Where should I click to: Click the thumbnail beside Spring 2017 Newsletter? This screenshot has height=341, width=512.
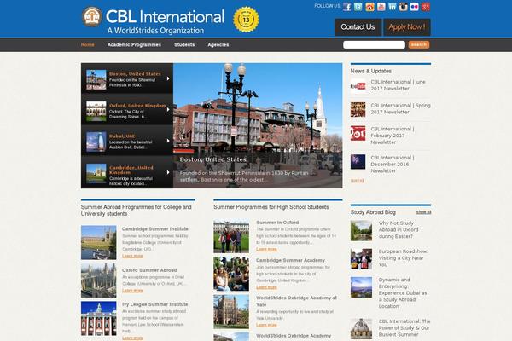(x=358, y=110)
